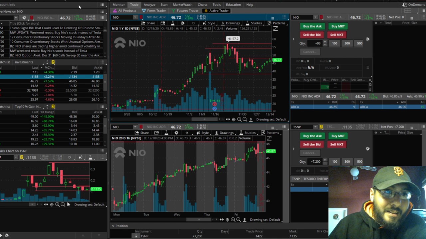Screen dimensions: 426x239
Task: Click the pointer cursor icon under TSNP quick chart
Action: 69,204
